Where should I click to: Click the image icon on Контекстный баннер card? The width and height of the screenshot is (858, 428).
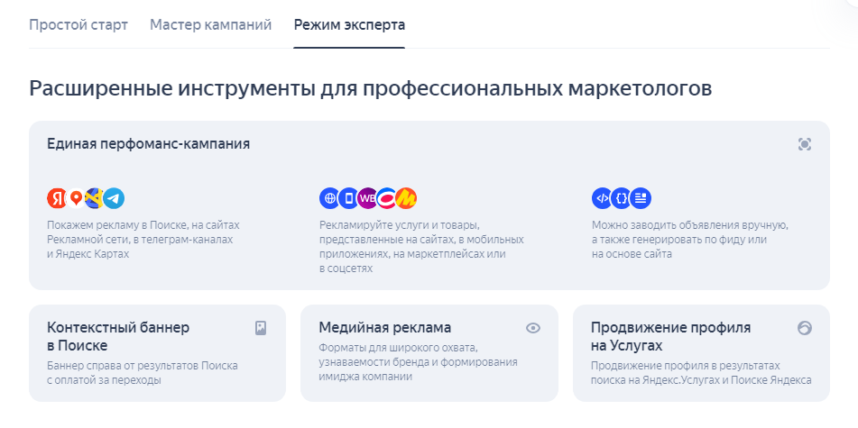pyautogui.click(x=261, y=328)
